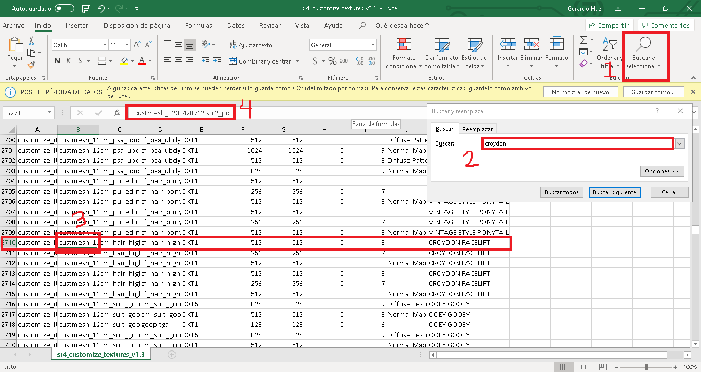Screen dimensions: 701x372
Task: Open the font size dropdown
Action: [127, 45]
